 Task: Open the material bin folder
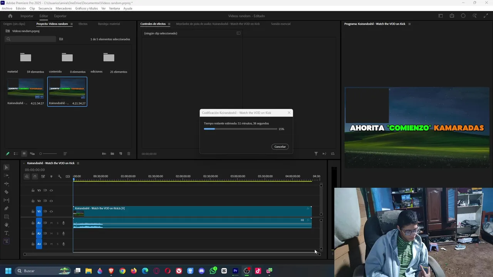click(x=25, y=58)
